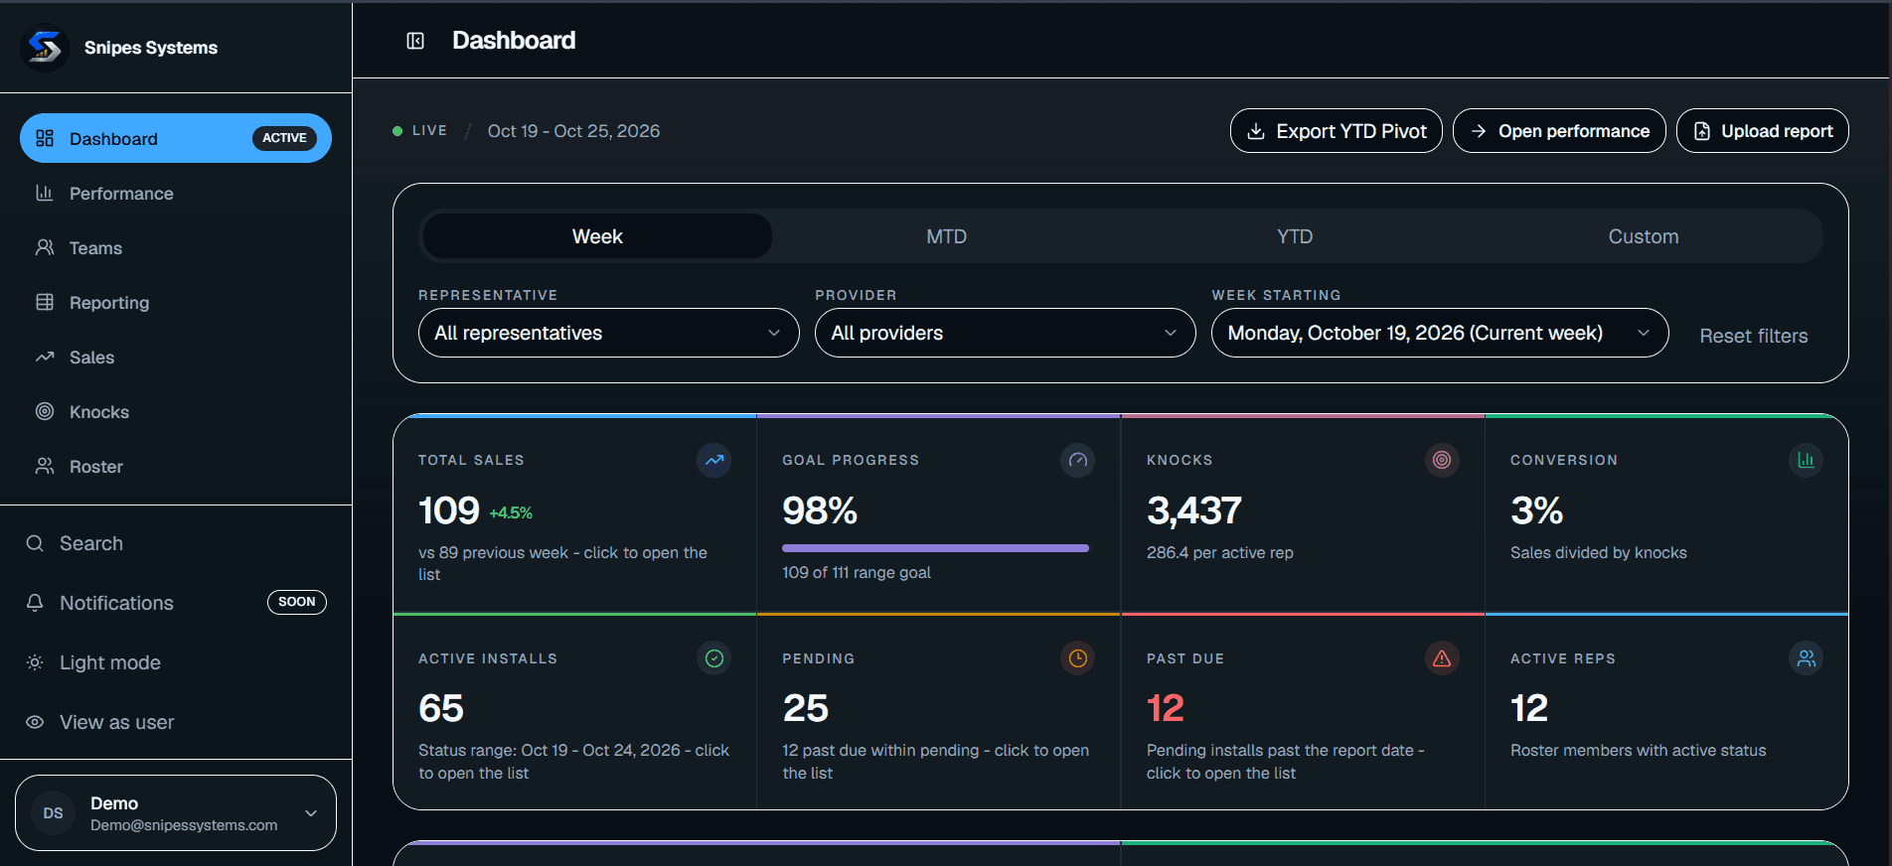
Task: Click the Snipes Systems logo icon
Action: [45, 47]
